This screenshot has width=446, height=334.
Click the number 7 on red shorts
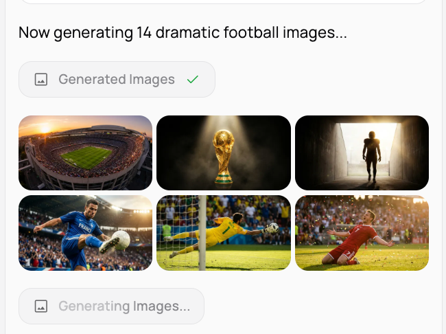click(x=349, y=253)
